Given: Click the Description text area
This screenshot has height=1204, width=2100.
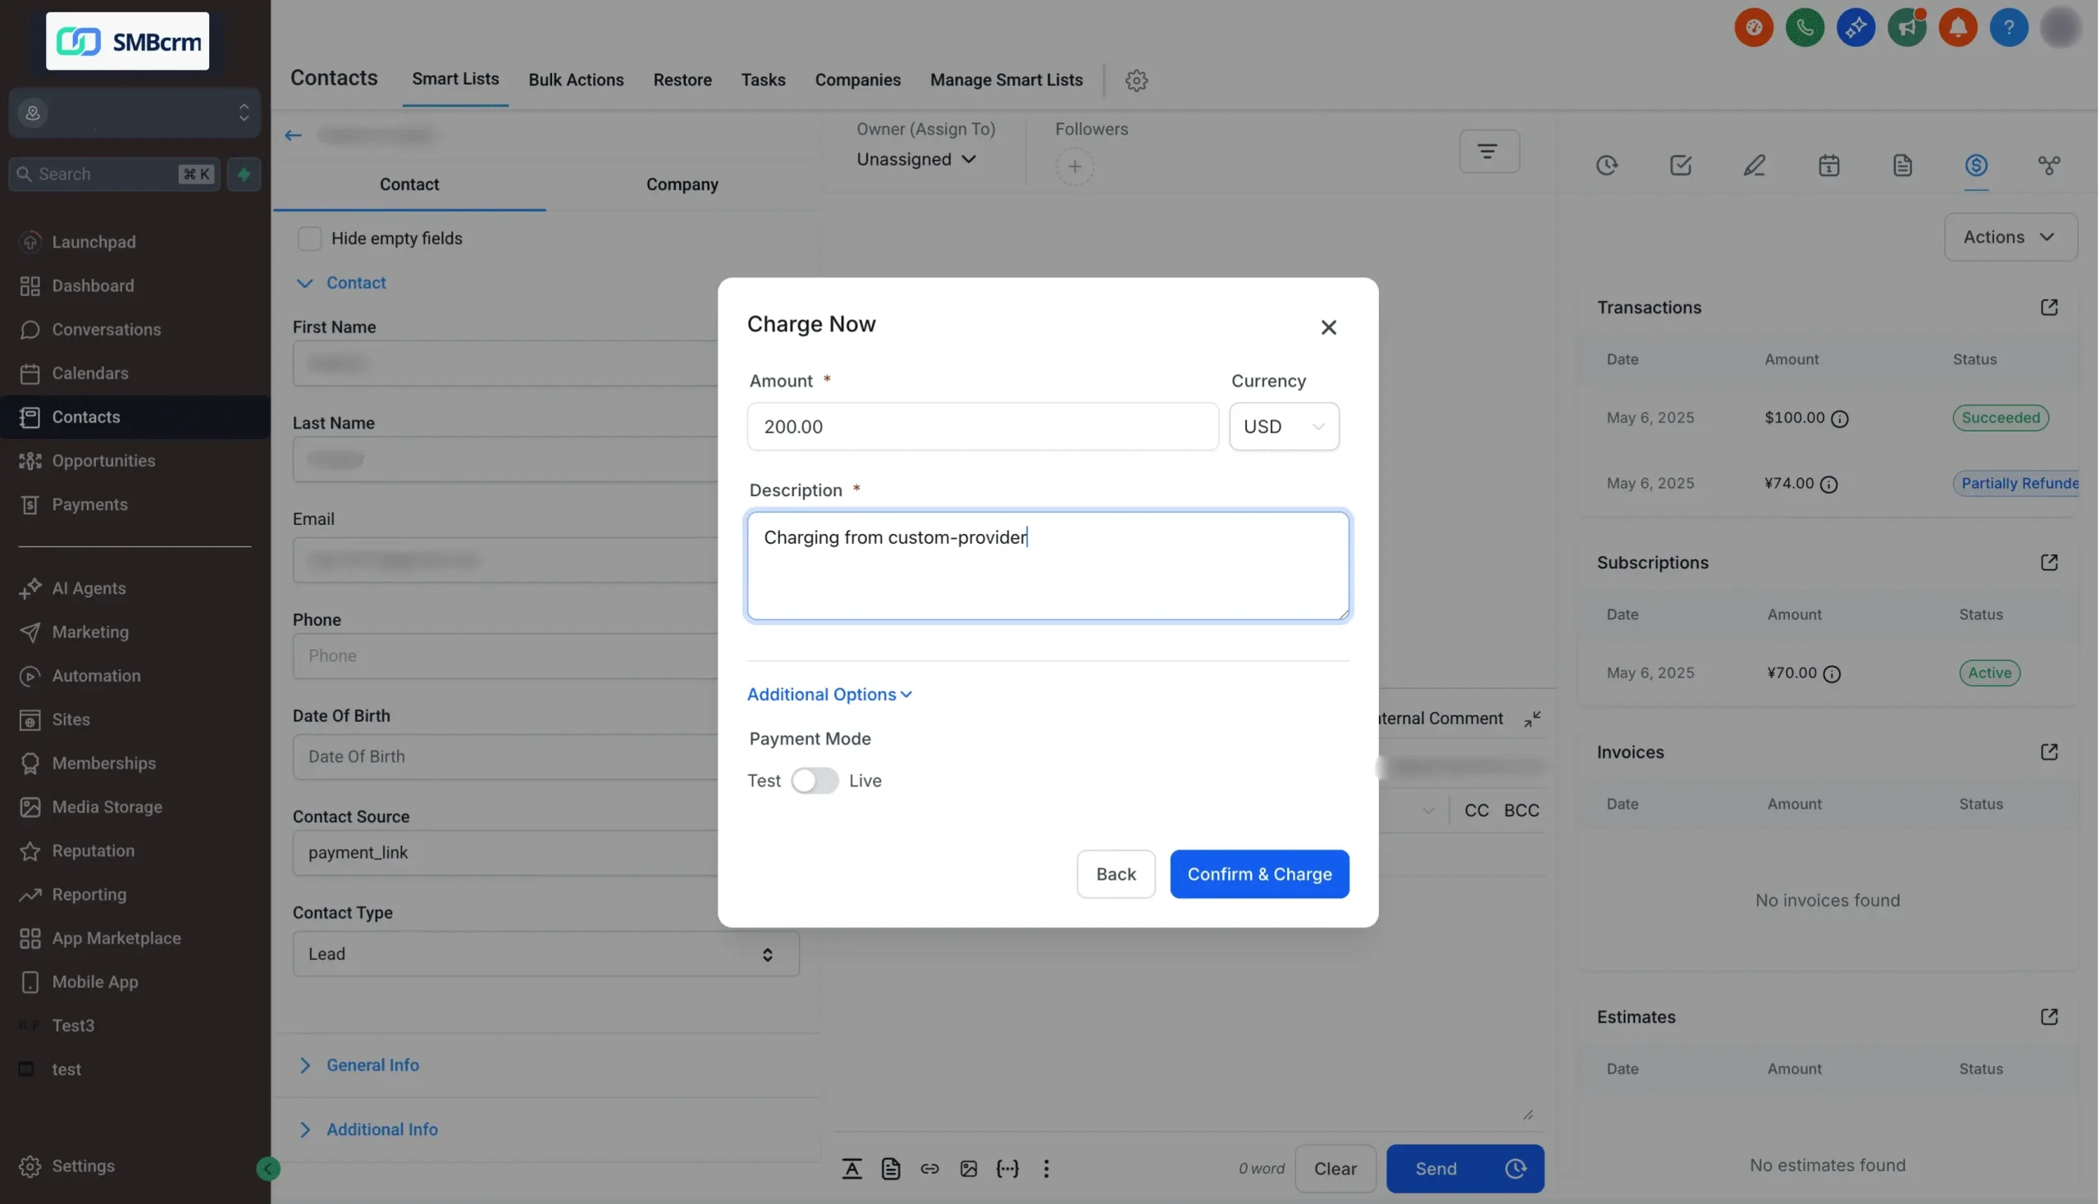Looking at the screenshot, I should (x=1048, y=567).
